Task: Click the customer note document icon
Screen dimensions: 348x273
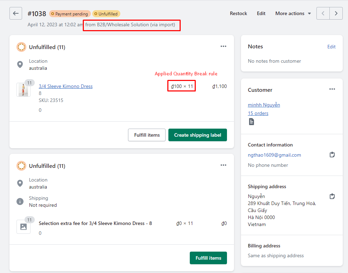Action: [252, 122]
